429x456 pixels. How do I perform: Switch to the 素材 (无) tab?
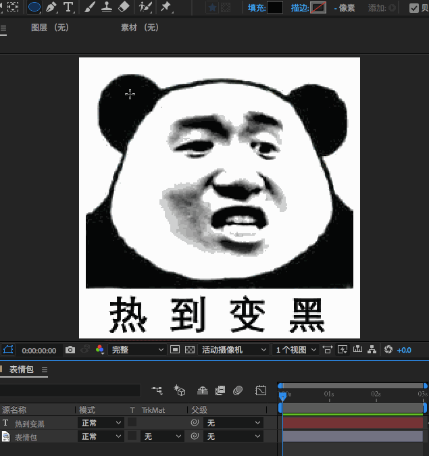[x=140, y=28]
